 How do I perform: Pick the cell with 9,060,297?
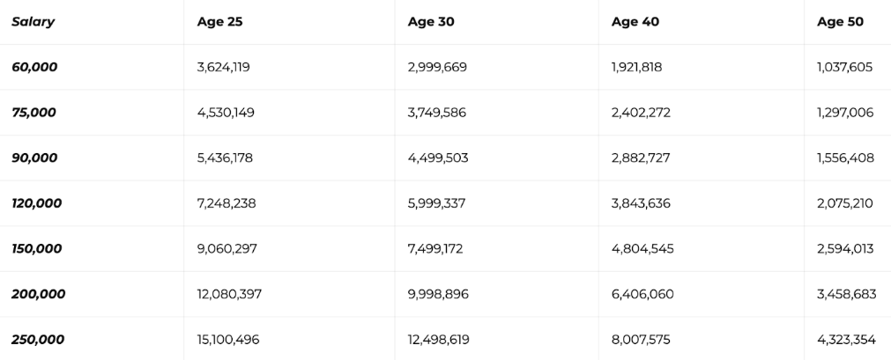point(227,248)
